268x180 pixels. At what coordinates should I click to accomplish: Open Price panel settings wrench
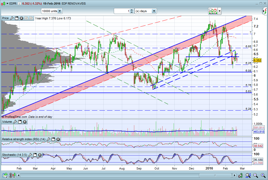12,18
